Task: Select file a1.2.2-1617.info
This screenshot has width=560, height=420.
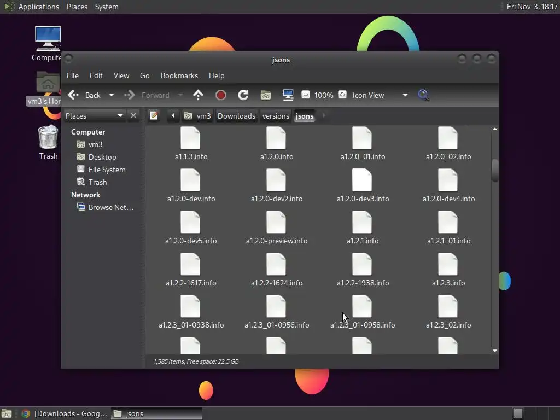Action: point(191,270)
